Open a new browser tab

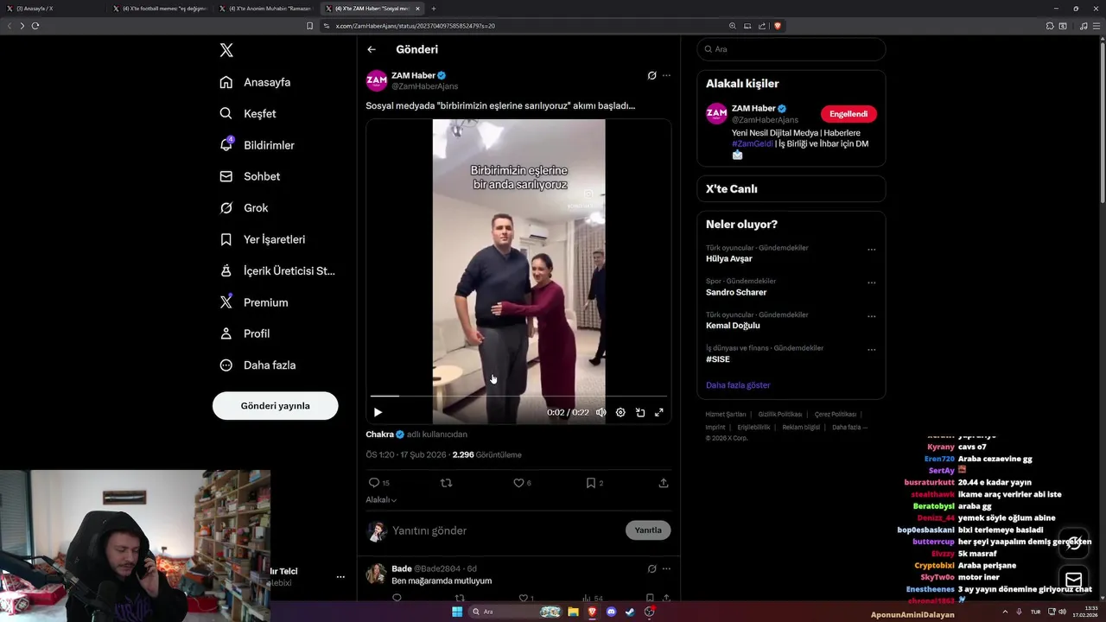[x=434, y=9]
